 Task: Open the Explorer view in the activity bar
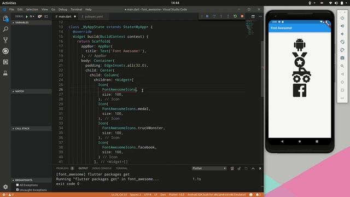[5, 19]
